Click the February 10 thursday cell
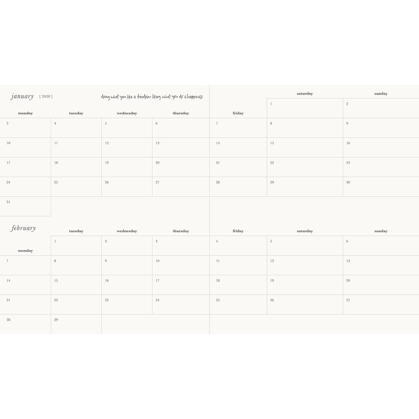Screen dimensions: 419x419 [181, 265]
